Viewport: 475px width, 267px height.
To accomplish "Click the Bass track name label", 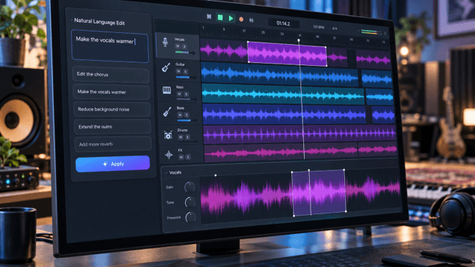I will (181, 108).
